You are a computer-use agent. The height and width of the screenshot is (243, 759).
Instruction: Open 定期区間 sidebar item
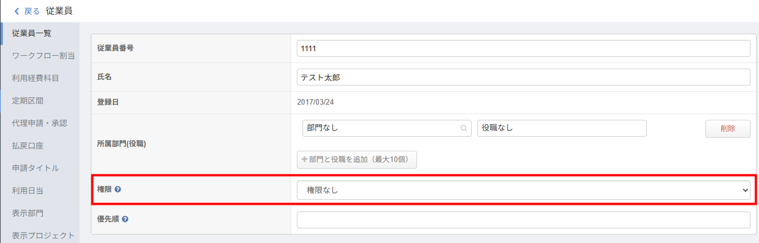tap(28, 101)
